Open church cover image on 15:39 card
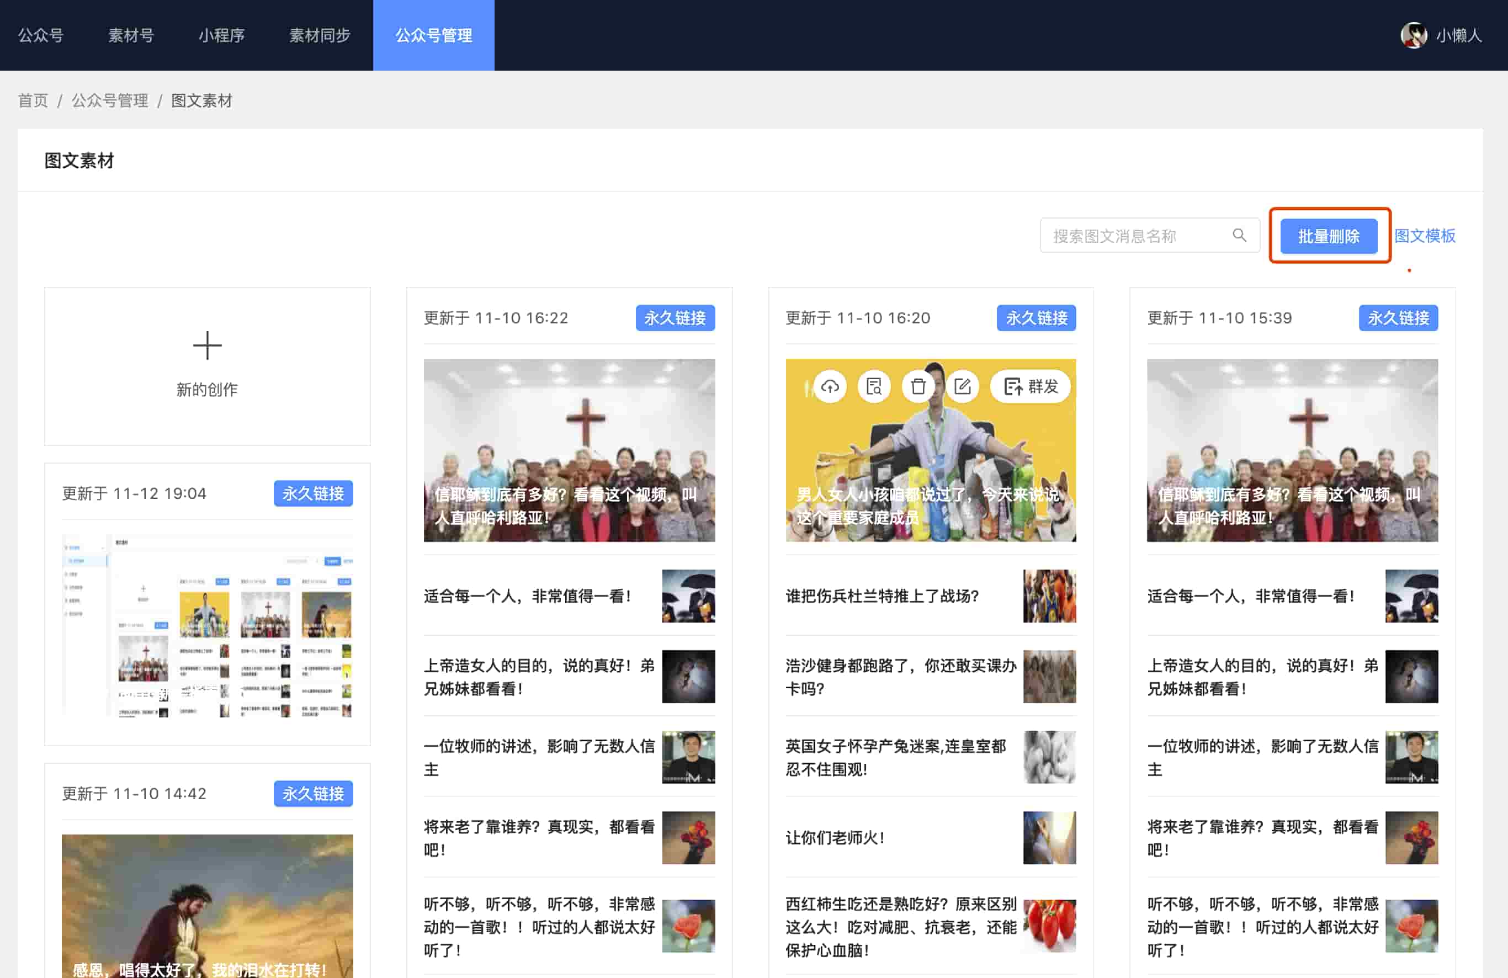 pos(1293,450)
